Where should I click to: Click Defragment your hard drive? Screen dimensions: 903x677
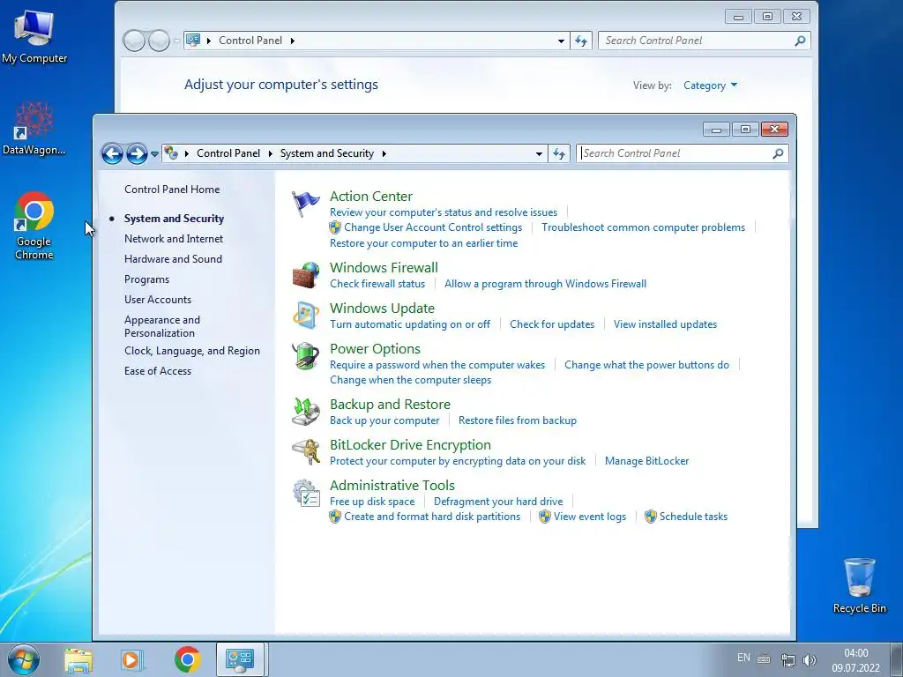[498, 502]
